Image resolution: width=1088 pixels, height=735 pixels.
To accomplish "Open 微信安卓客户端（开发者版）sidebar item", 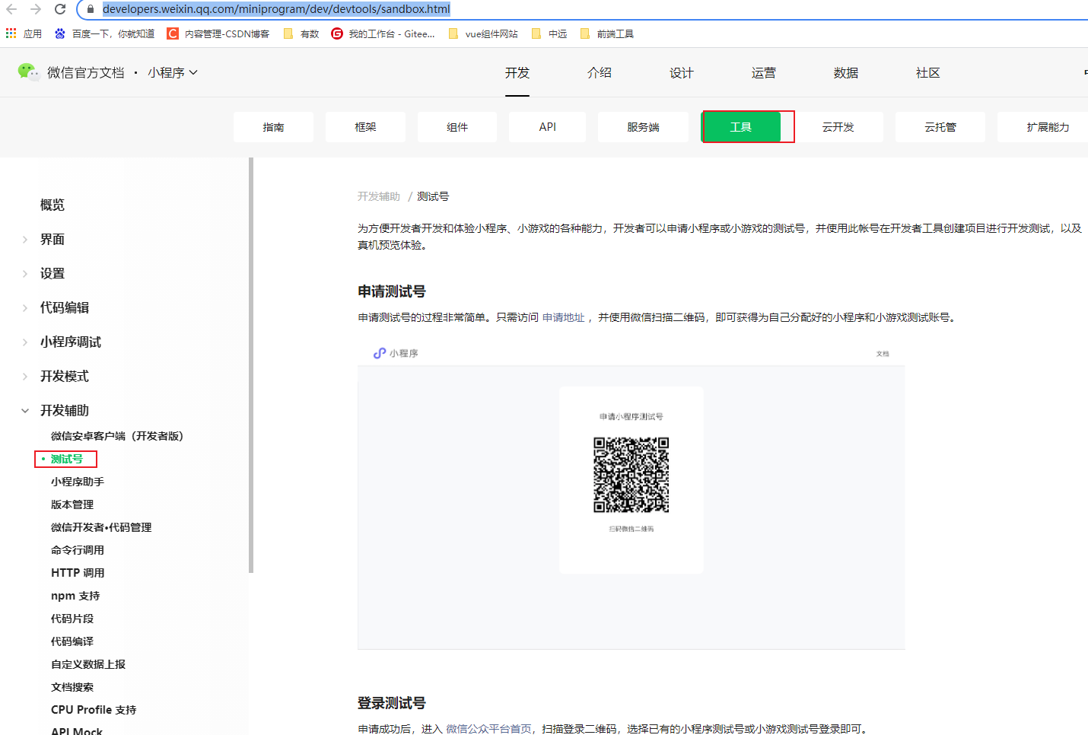I will 117,436.
